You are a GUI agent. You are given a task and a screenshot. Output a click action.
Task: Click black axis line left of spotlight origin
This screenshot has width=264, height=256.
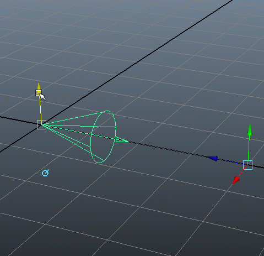[18, 120]
